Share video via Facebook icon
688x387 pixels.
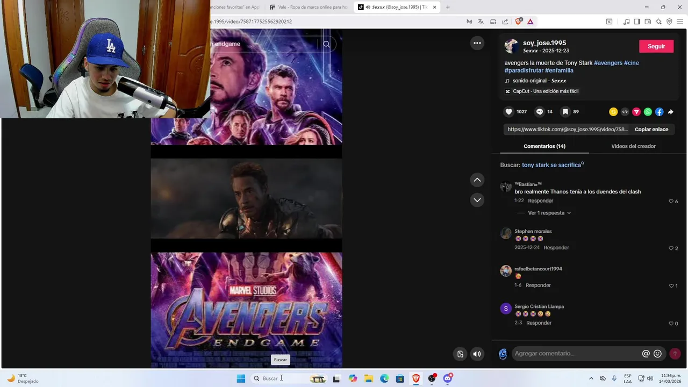point(659,112)
